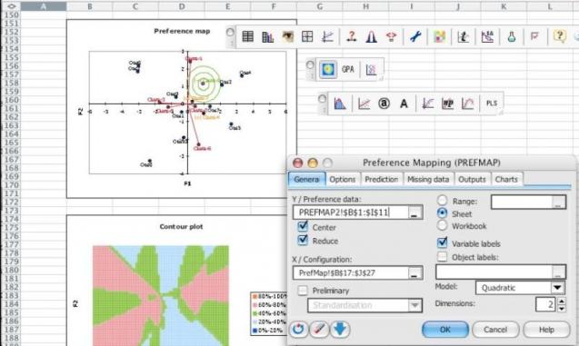Click the reset circular arrow dialog button
The width and height of the screenshot is (579, 346).
click(298, 329)
